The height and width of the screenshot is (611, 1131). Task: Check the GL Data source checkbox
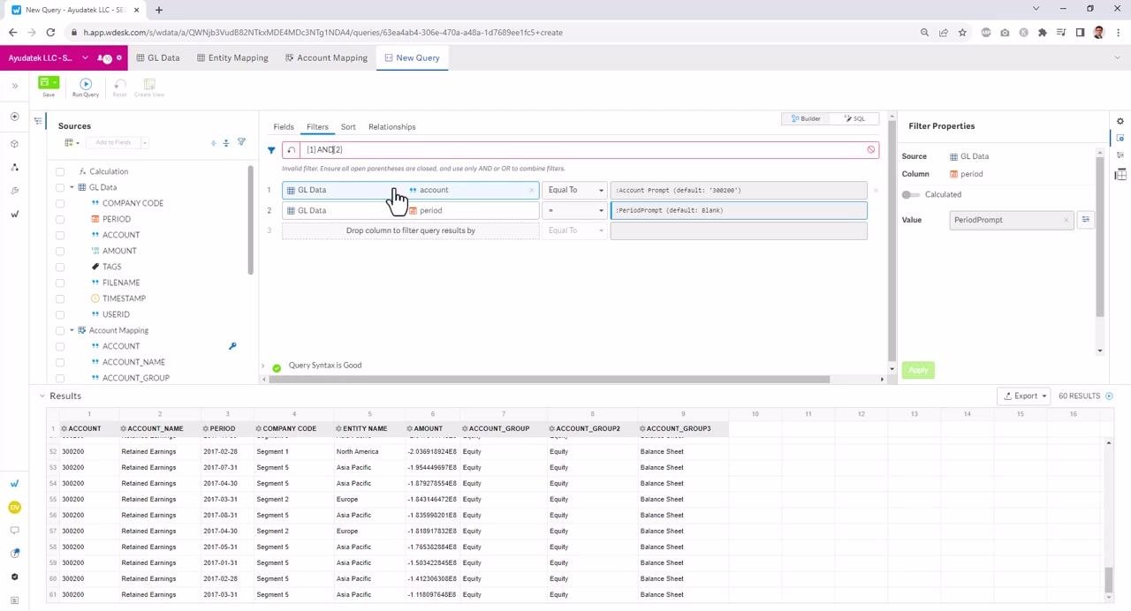[60, 187]
